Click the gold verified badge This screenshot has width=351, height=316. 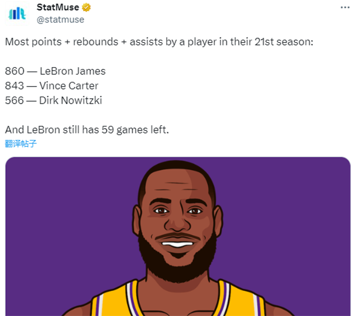tap(86, 8)
